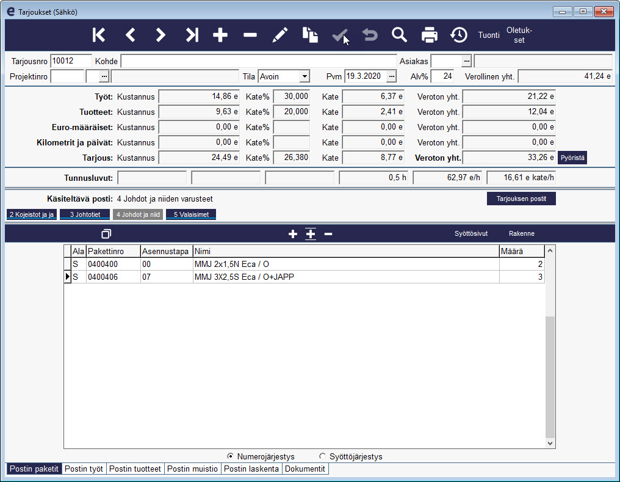
Task: Switch to Postin paketit tab
Action: click(x=34, y=469)
